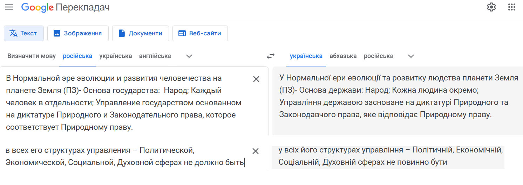Clear the lower source text with X
This screenshot has height=185, width=523.
(256, 151)
